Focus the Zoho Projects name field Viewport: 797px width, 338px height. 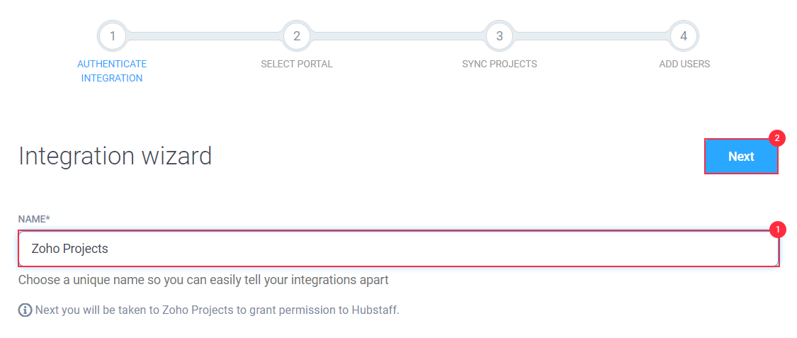click(x=398, y=249)
